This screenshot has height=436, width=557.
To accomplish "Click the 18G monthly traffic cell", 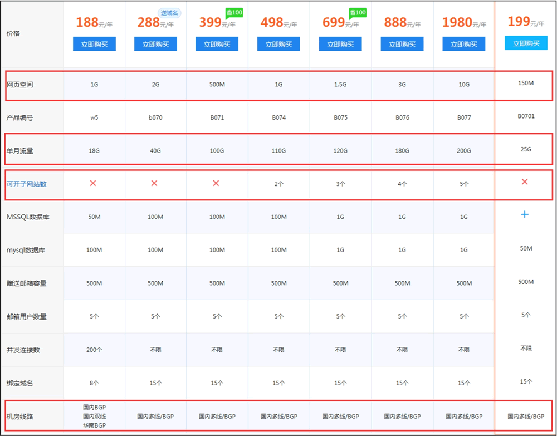I will coord(94,151).
